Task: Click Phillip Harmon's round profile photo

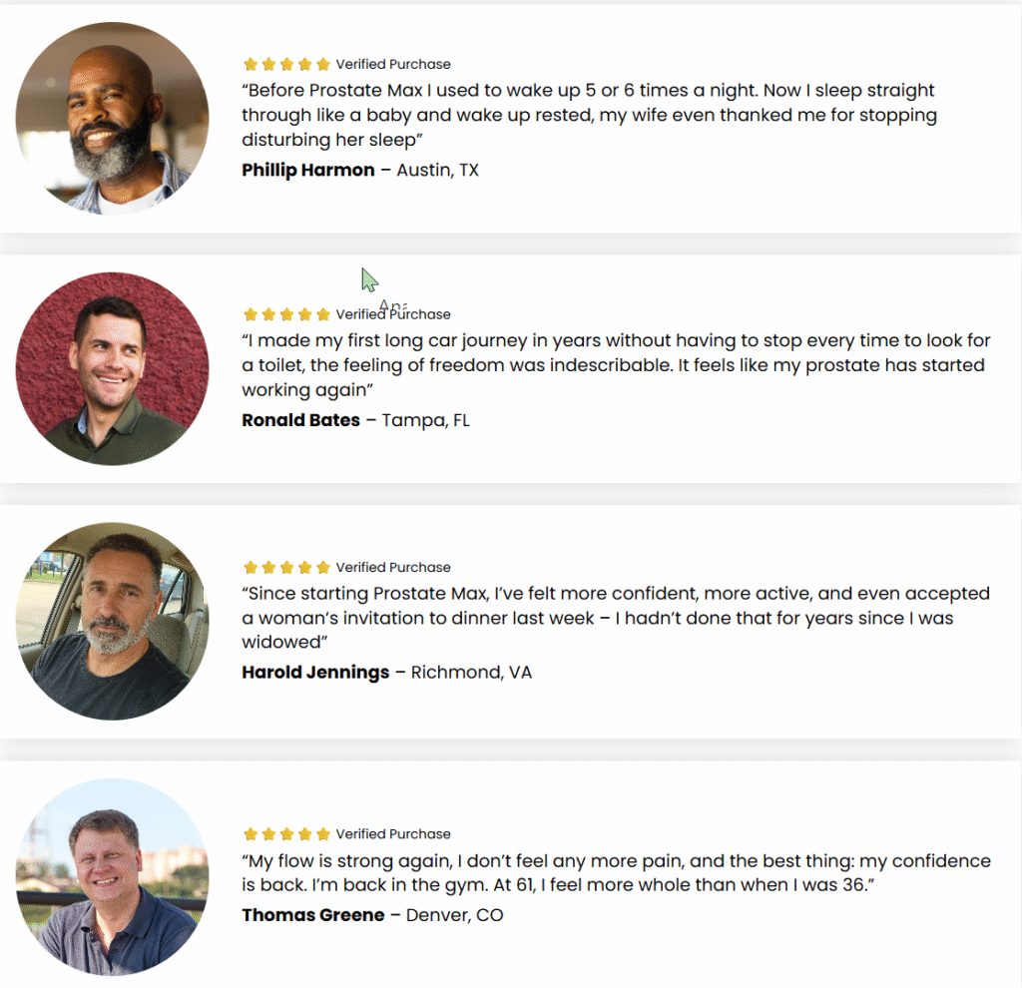Action: (112, 118)
